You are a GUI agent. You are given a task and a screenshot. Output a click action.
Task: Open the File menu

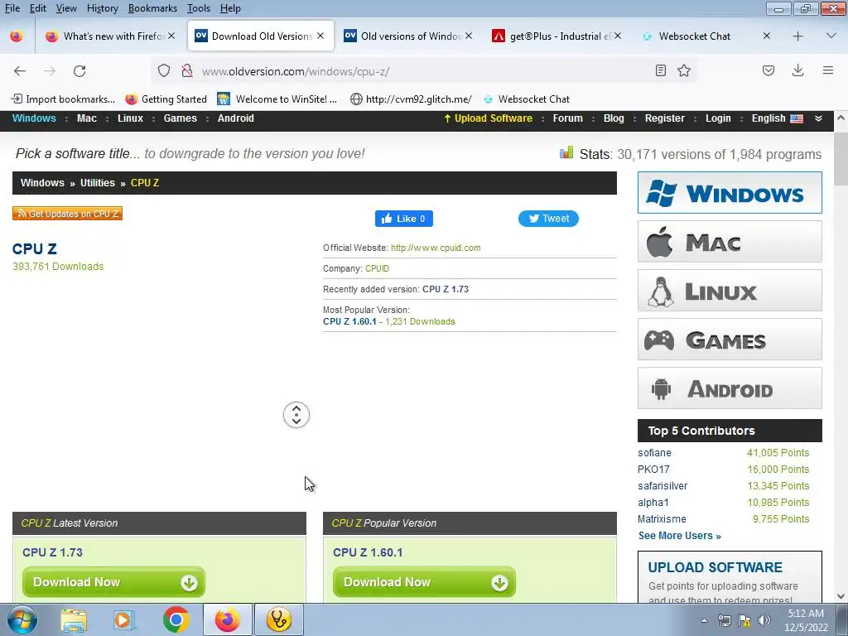tap(12, 8)
